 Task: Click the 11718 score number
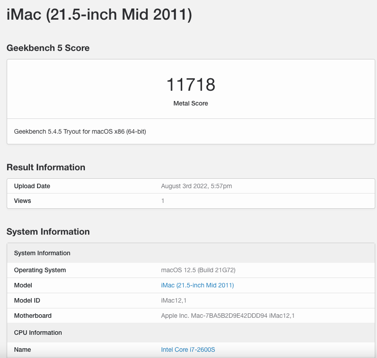click(x=191, y=84)
